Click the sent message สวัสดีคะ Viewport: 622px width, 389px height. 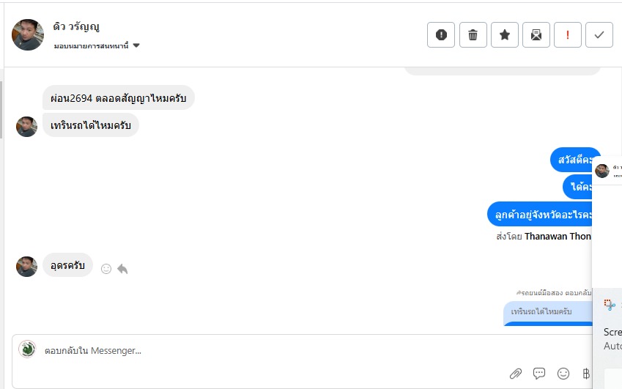click(x=574, y=160)
